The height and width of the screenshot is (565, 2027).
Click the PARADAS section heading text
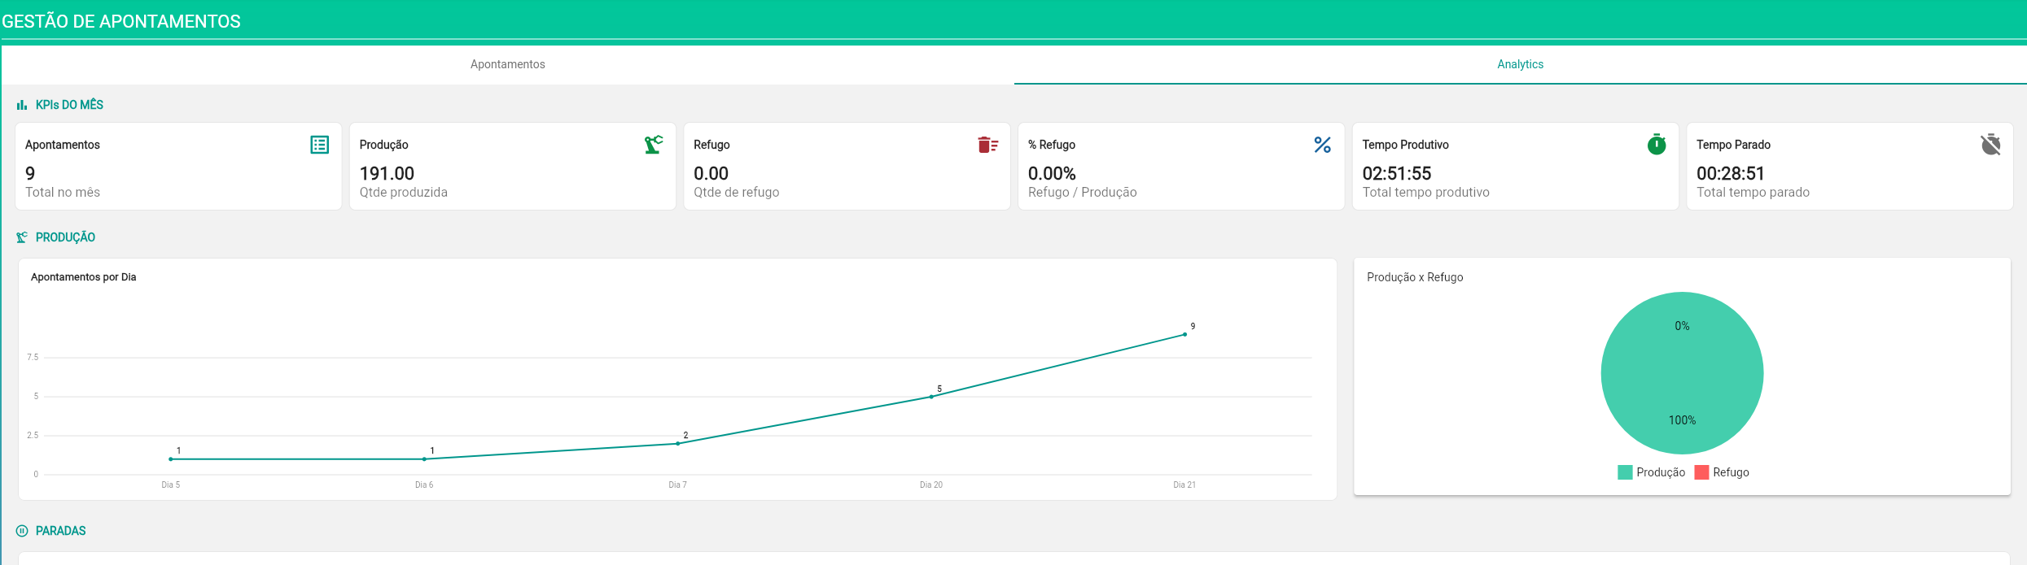(x=60, y=531)
